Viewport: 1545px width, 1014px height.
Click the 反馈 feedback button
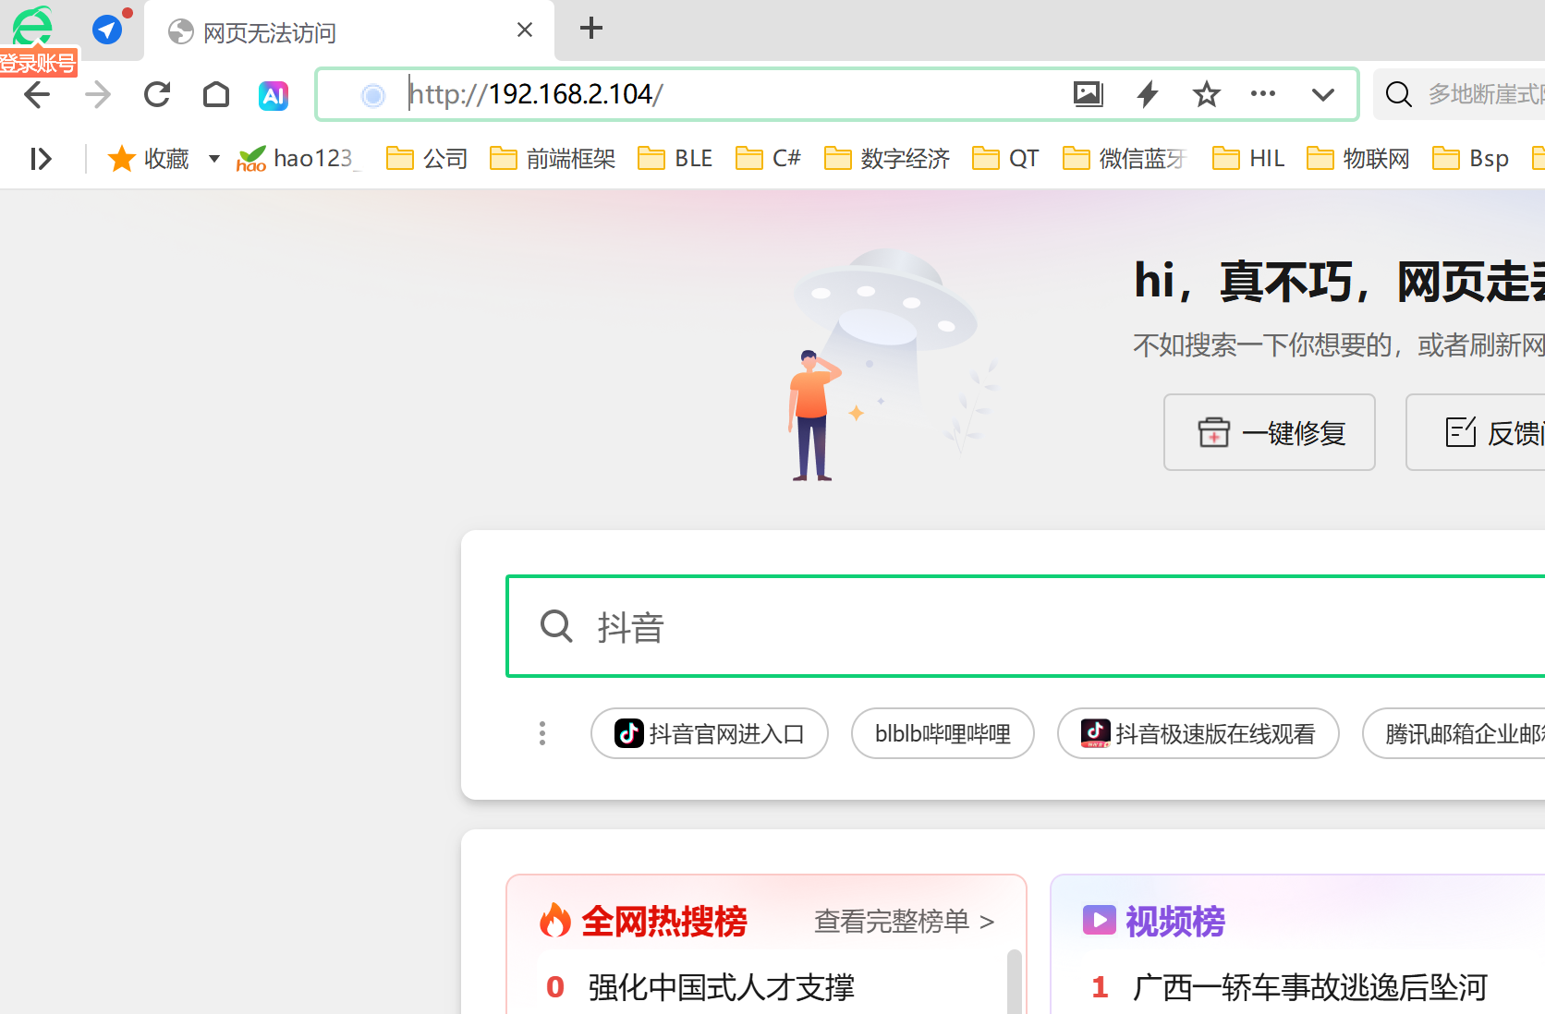(x=1476, y=432)
